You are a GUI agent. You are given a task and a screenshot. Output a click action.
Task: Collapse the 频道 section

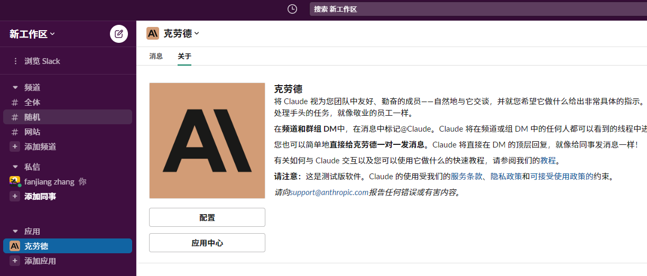pyautogui.click(x=15, y=87)
